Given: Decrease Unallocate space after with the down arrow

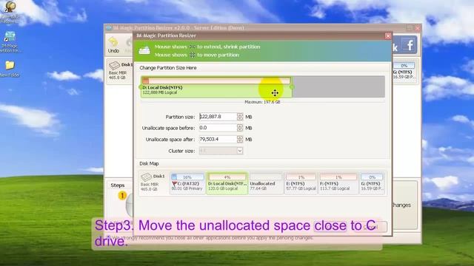Looking at the screenshot, I should [x=240, y=141].
